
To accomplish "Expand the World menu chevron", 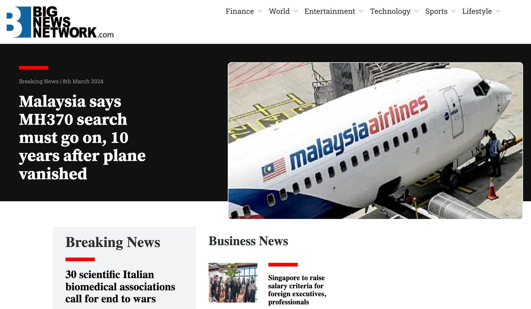I will (x=296, y=11).
